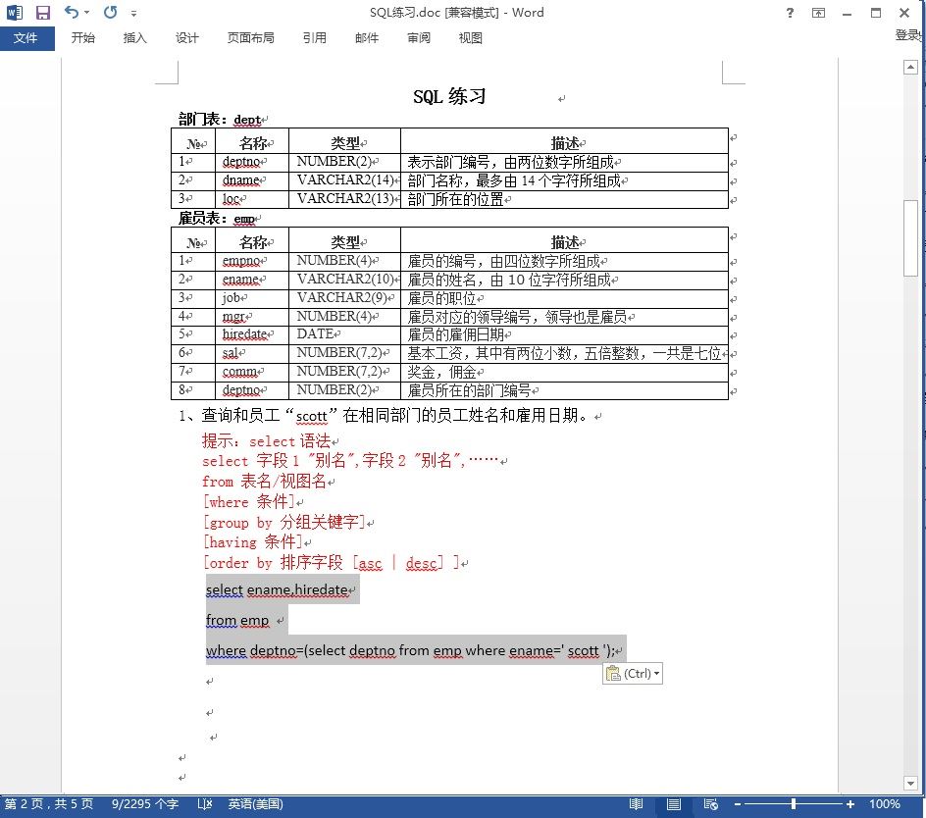Screen dimensions: 926x818
Task: Switch to the 引用 (References) tab
Action: pos(315,38)
